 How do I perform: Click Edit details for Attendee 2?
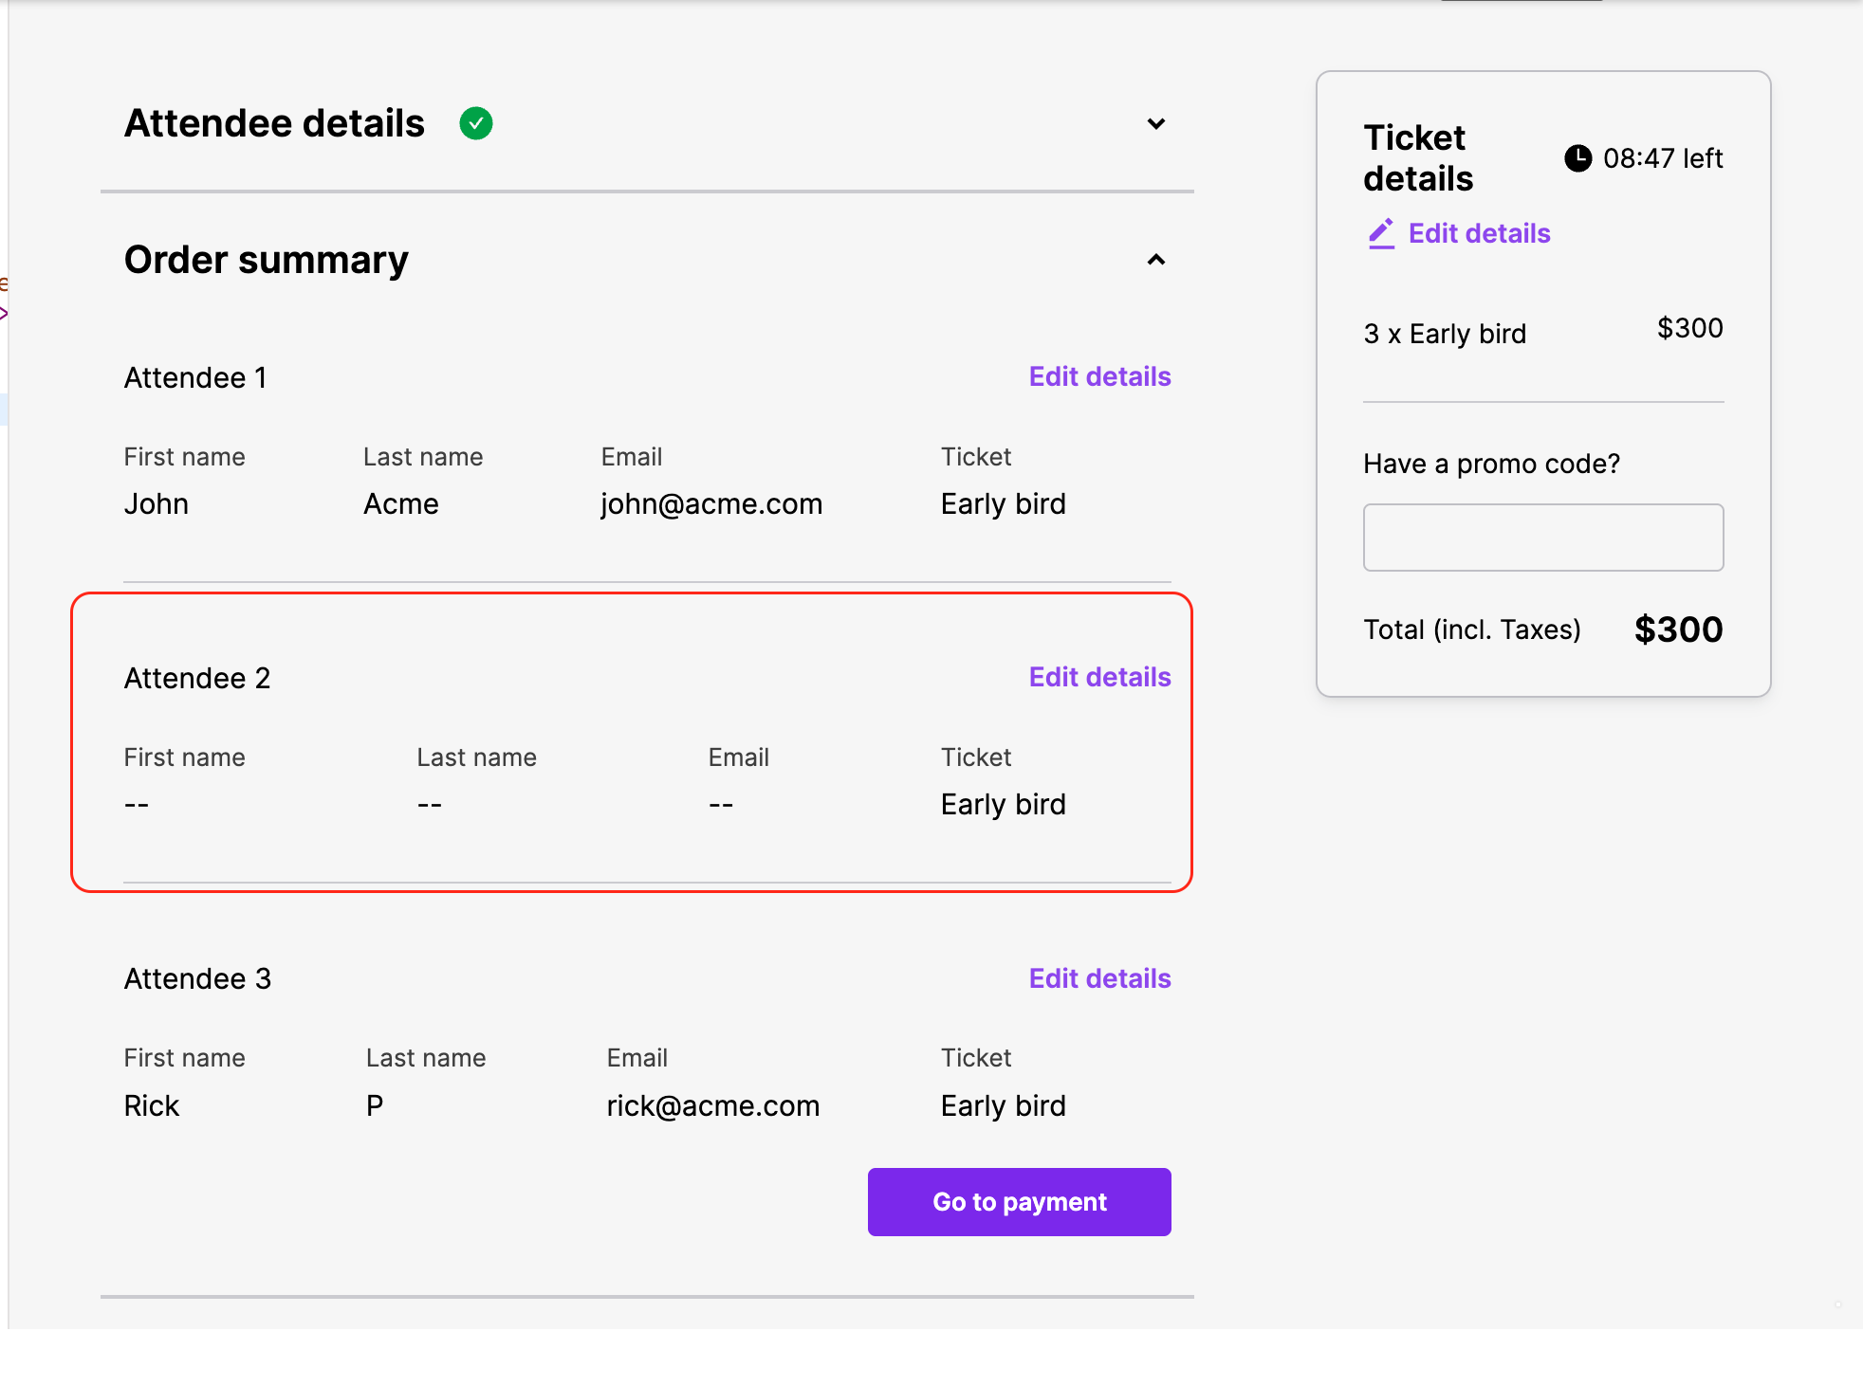[1099, 677]
